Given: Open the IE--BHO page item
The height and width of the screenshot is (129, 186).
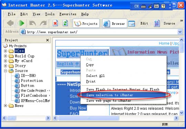Looking at the screenshot, I should click(28, 76).
